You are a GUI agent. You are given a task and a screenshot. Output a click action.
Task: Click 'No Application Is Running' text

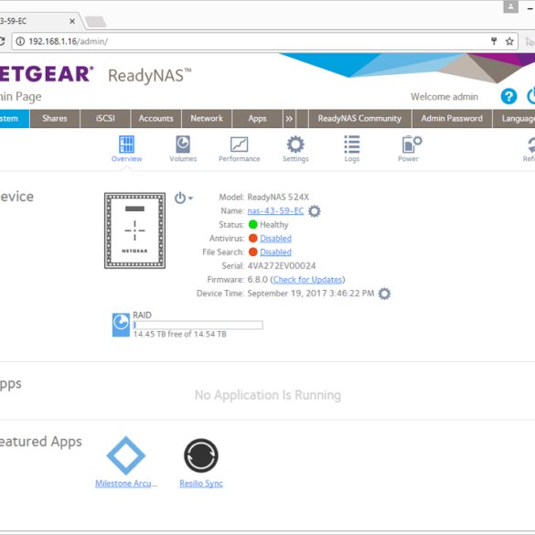[x=268, y=395]
